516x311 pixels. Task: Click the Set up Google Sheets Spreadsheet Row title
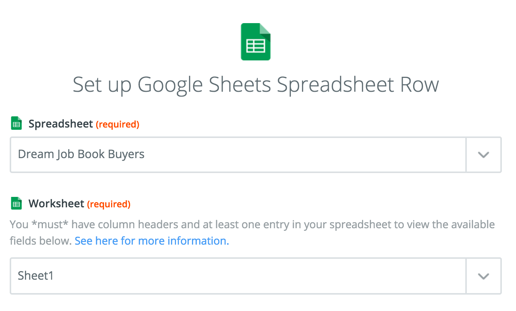click(256, 85)
